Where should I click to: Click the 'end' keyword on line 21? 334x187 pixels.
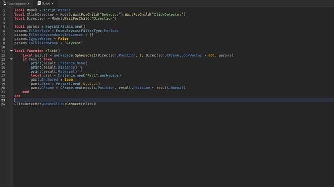tap(26, 92)
